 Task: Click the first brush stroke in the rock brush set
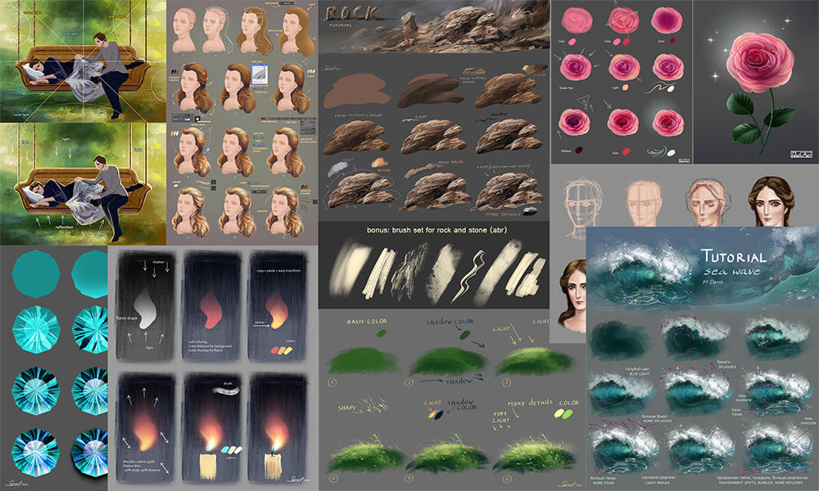[351, 268]
